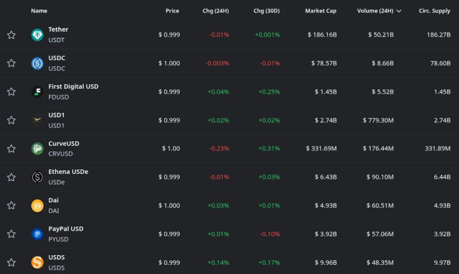Sort by Chg (30D) column header
Image resolution: width=459 pixels, height=274 pixels.
(x=267, y=11)
